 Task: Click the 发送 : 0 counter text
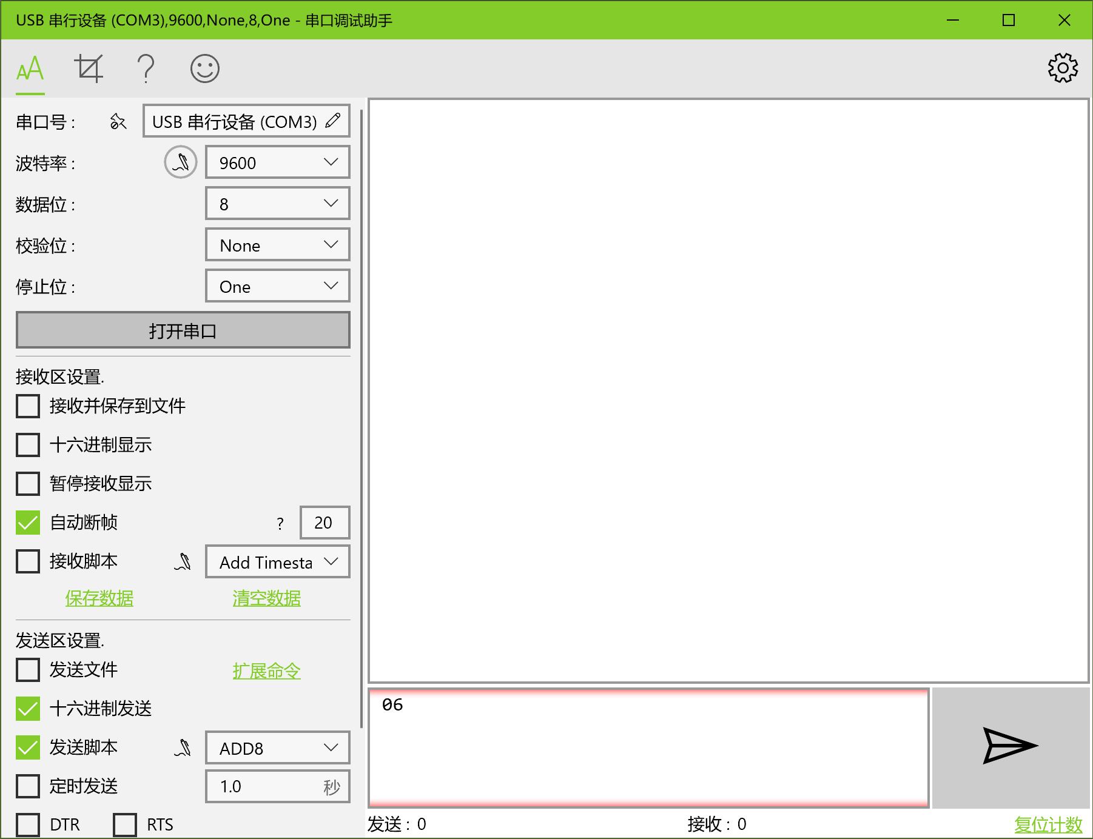click(x=397, y=824)
